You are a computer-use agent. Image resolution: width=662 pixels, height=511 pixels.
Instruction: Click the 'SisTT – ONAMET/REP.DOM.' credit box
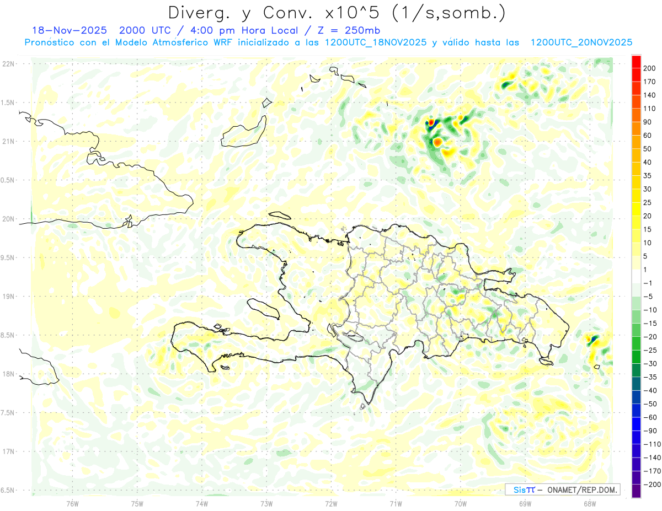point(562,490)
